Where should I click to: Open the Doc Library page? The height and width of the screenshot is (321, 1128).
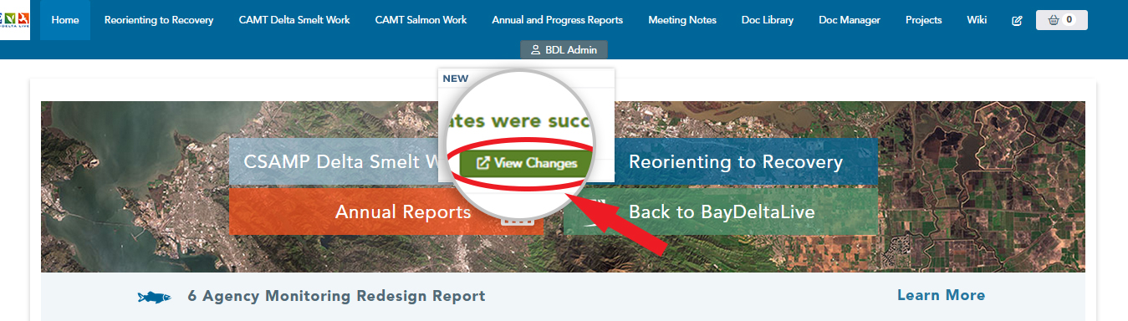coord(768,20)
